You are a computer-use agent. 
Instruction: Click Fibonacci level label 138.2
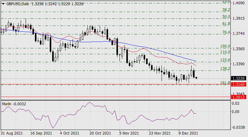click(x=225, y=69)
